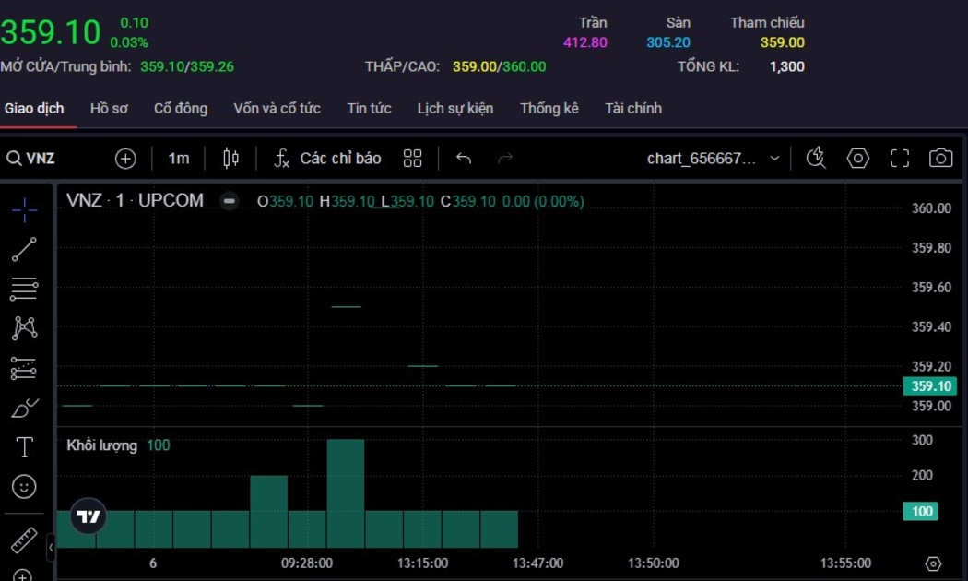Viewport: 968px width, 581px height.
Task: Select the trend line drawing tool
Action: click(x=25, y=249)
